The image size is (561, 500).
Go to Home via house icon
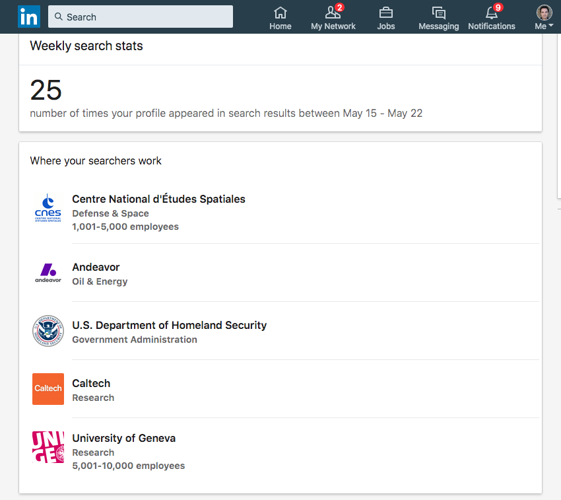click(x=280, y=13)
